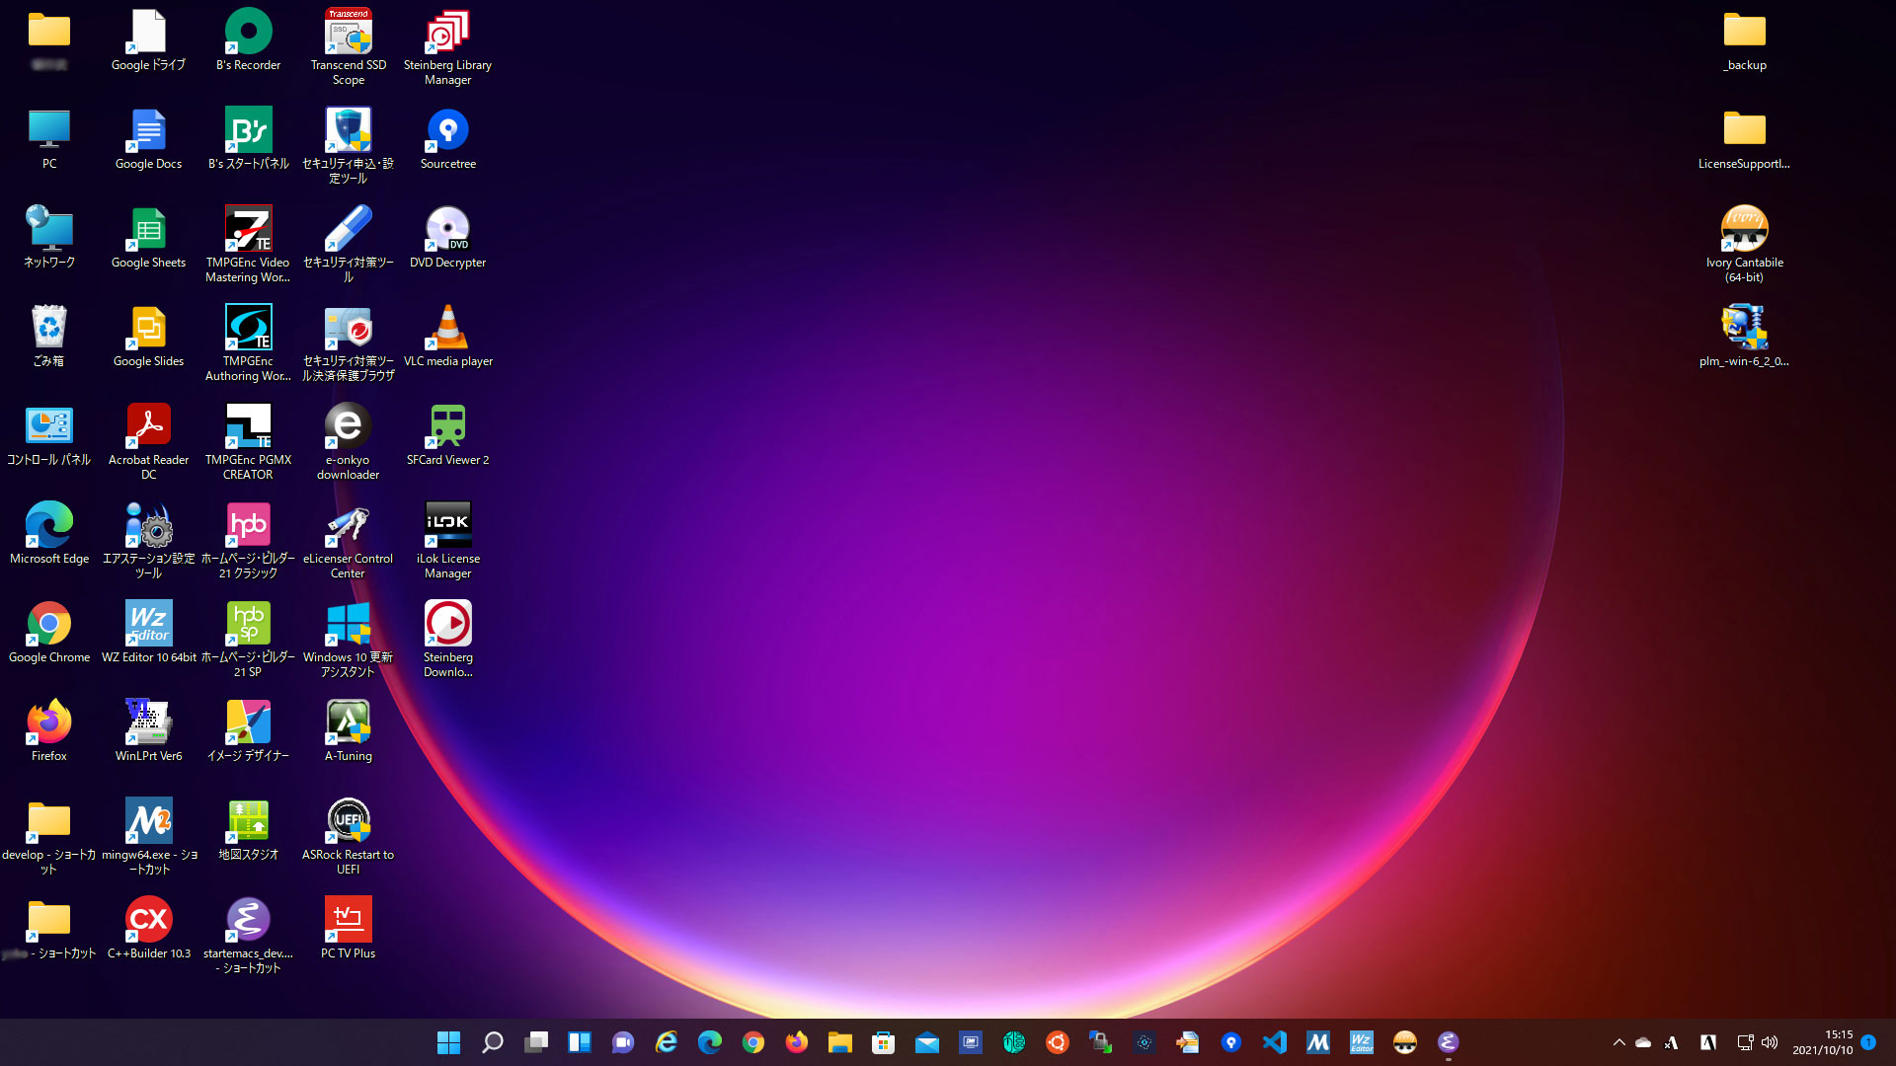The width and height of the screenshot is (1896, 1066).
Task: Launch PC TV Plus
Action: pos(348,929)
